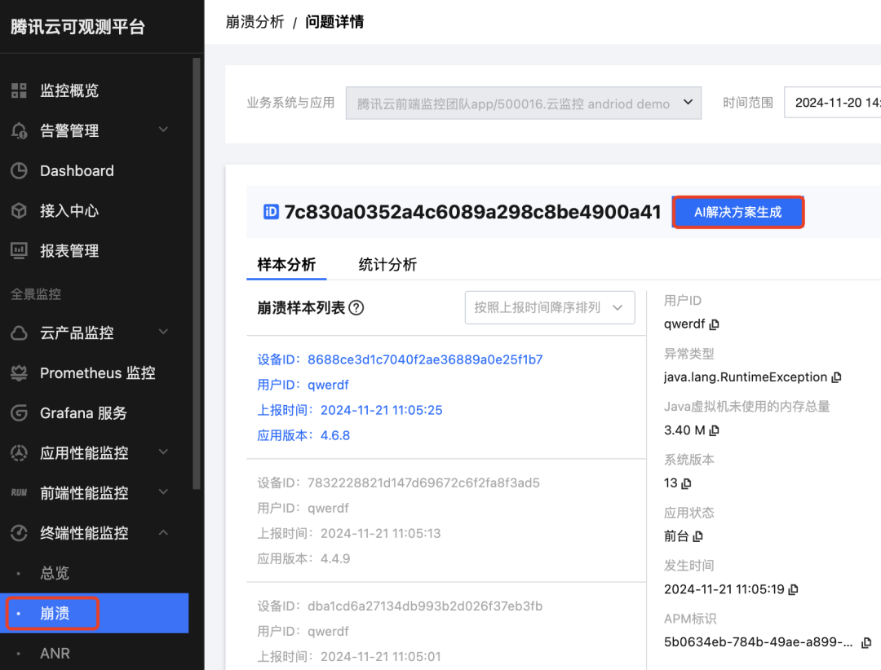Copy the 3.40 M memory value
Viewport: 881px width, 670px height.
click(x=714, y=430)
